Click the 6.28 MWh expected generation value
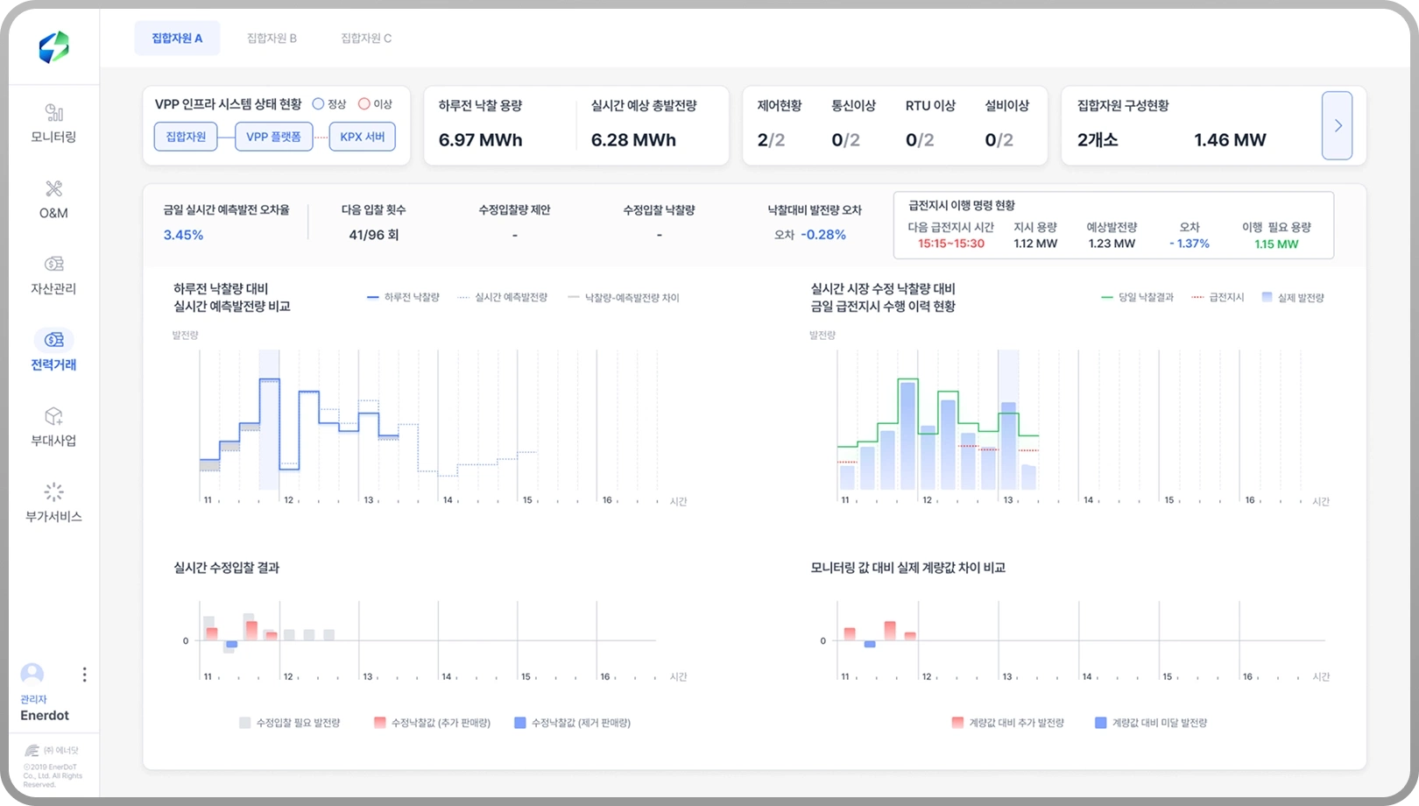This screenshot has height=806, width=1419. point(633,140)
